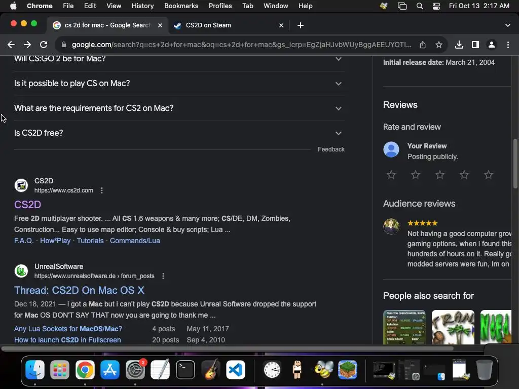Bookmark this page with the star icon
519x389 pixels.
point(439,45)
